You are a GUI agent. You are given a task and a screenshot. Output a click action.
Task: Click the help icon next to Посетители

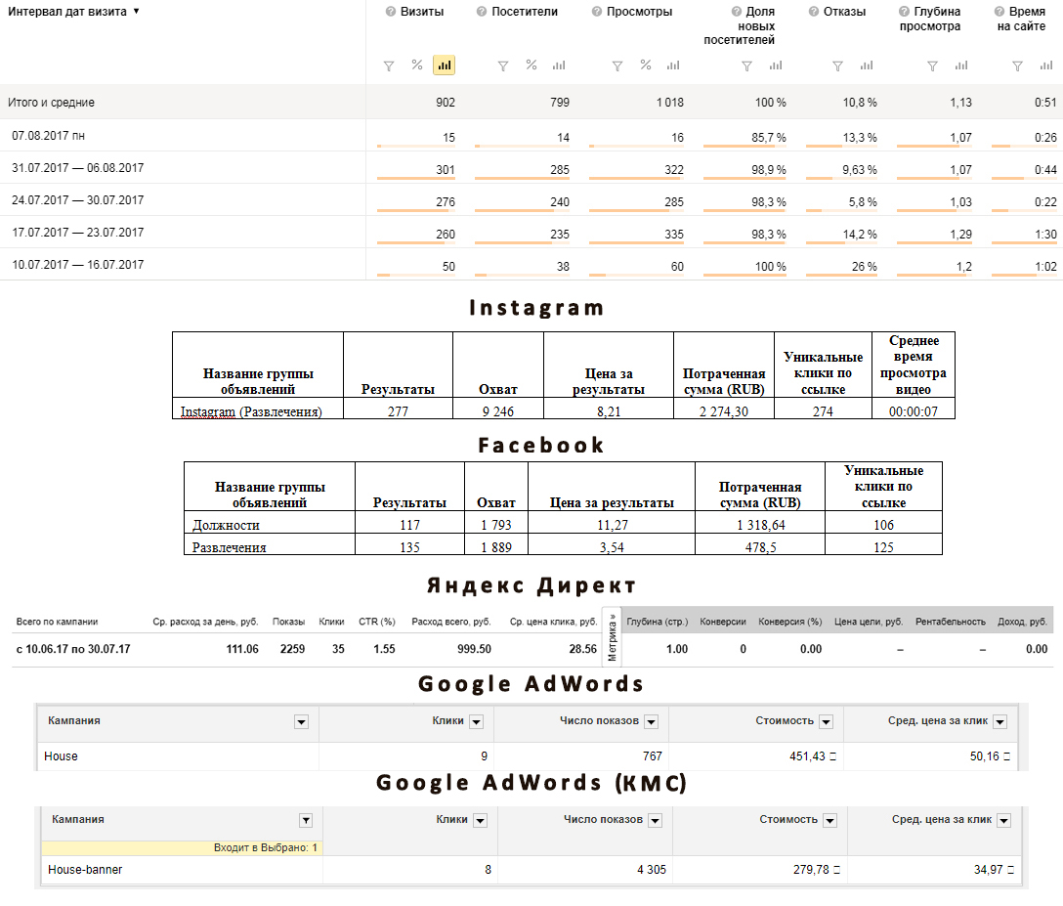(482, 12)
